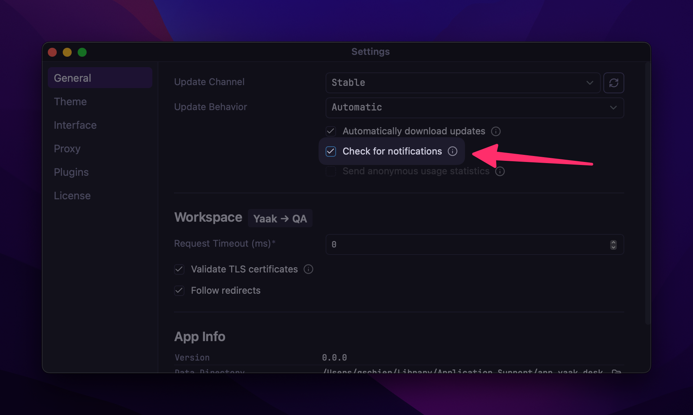Screen dimensions: 693x415
Task: Open the Update Channel dropdown set to Stable
Action: (462, 83)
